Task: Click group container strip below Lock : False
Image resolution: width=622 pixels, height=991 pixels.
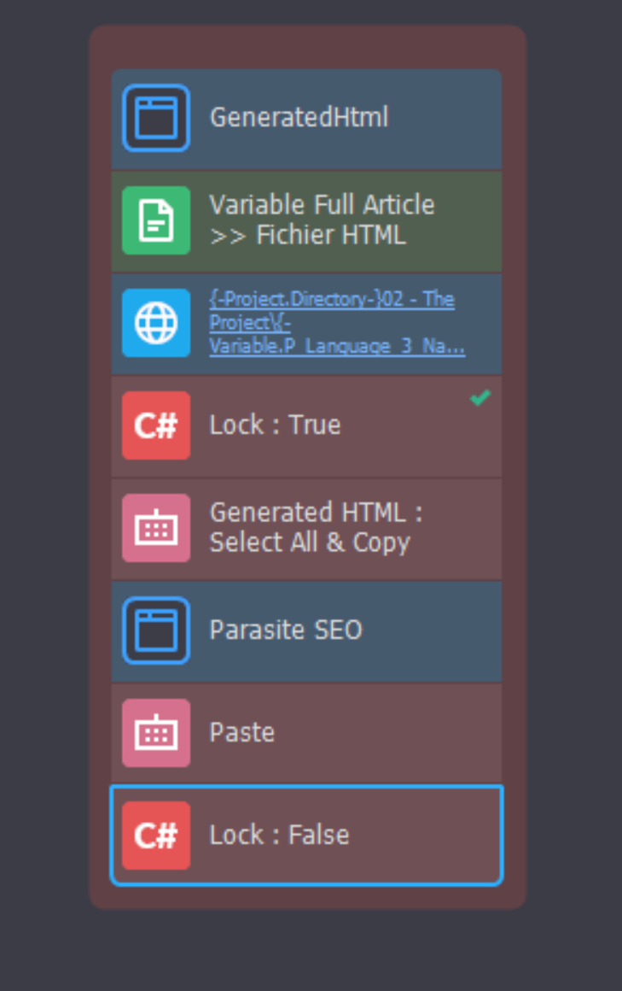Action: pyautogui.click(x=307, y=897)
